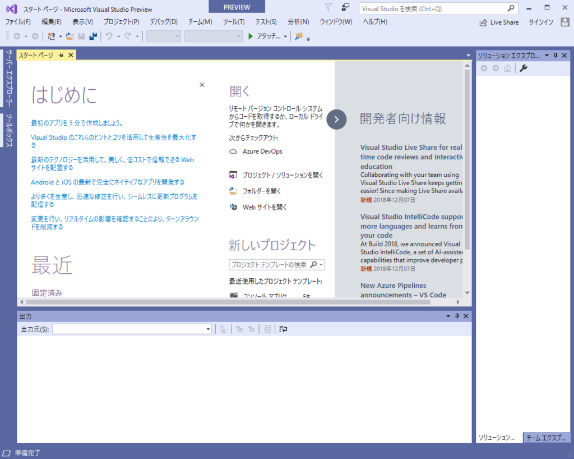Click the New Project toolbar icon

(x=52, y=36)
